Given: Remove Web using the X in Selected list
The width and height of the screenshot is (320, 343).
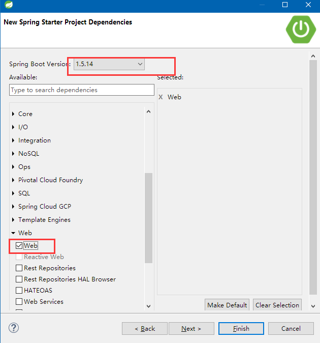Looking at the screenshot, I should [x=161, y=97].
